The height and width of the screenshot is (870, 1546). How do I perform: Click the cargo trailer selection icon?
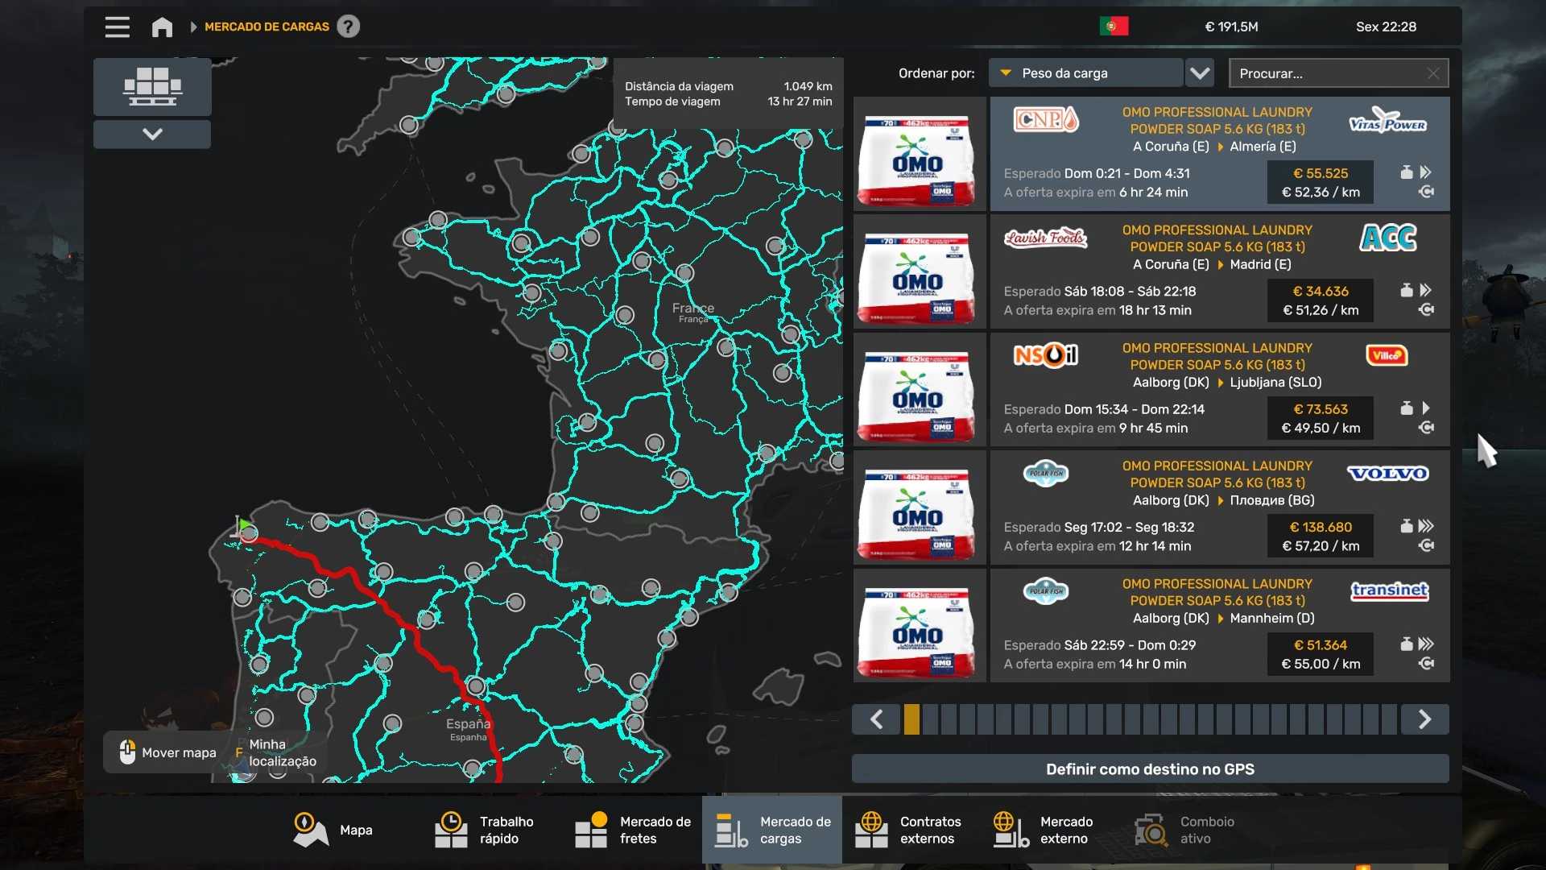point(152,86)
